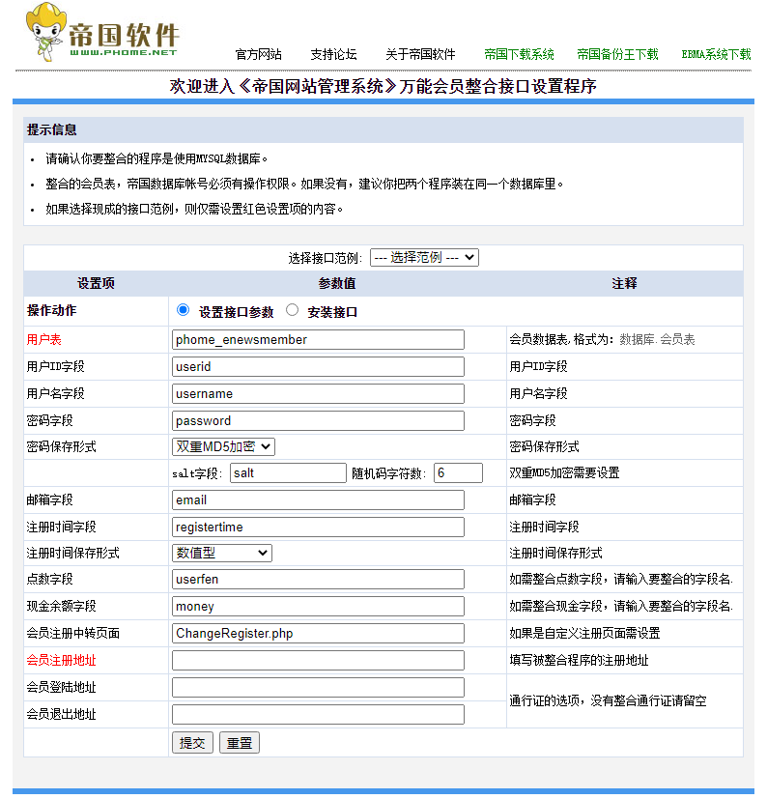Open the 帝国下载系统 link
The height and width of the screenshot is (799, 767).
pyautogui.click(x=519, y=54)
